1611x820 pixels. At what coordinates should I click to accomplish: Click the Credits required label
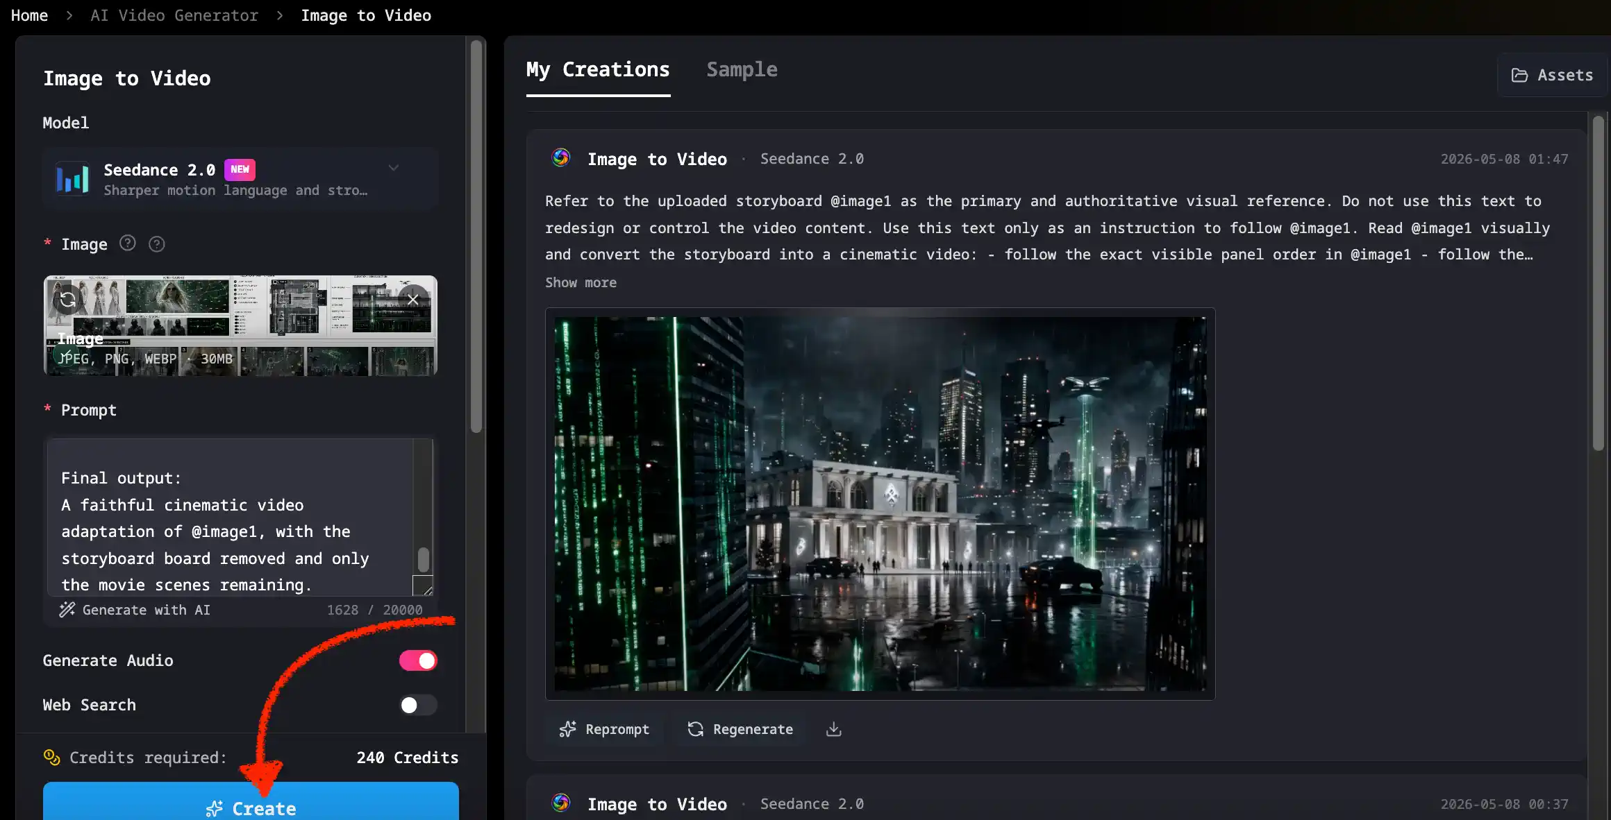[148, 758]
